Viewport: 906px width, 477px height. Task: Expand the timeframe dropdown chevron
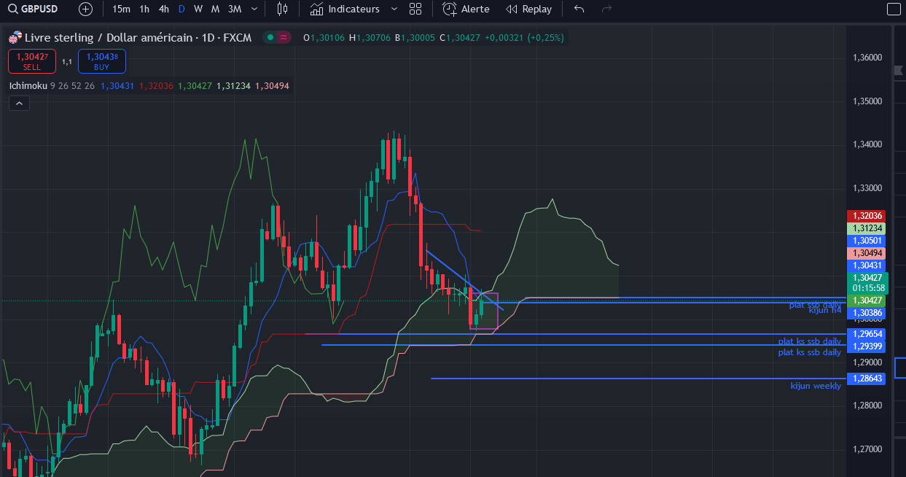click(x=254, y=9)
